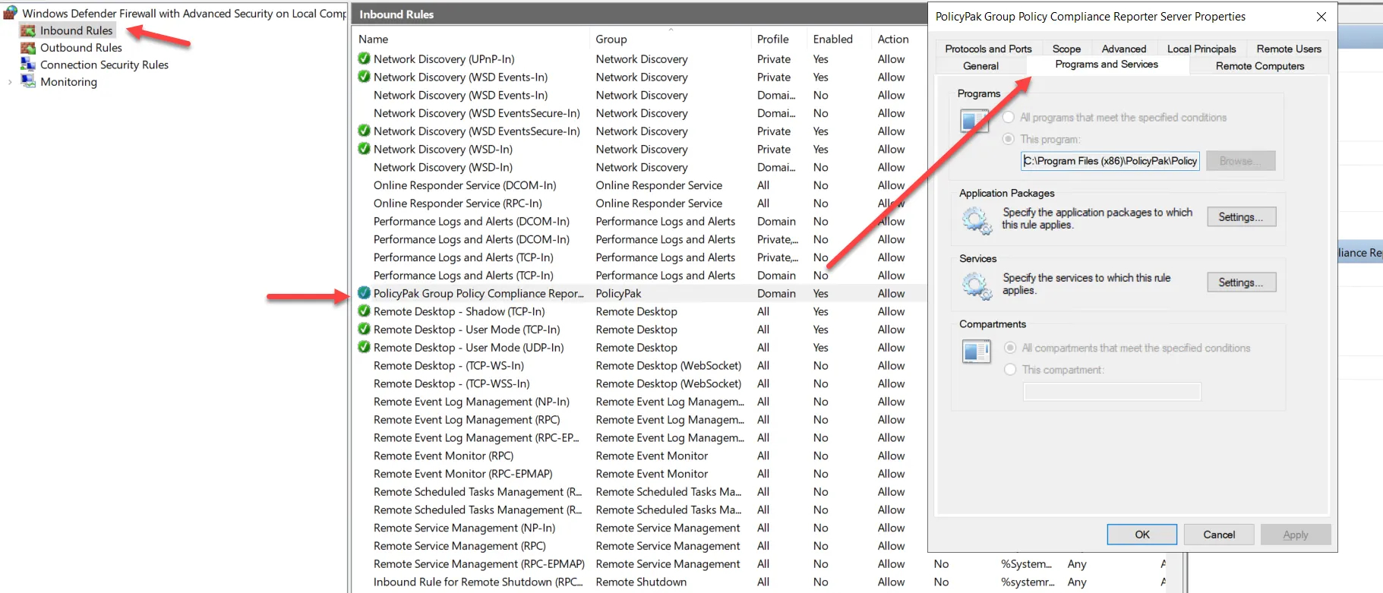Click the Connection Security Rules icon
This screenshot has width=1383, height=593.
28,65
